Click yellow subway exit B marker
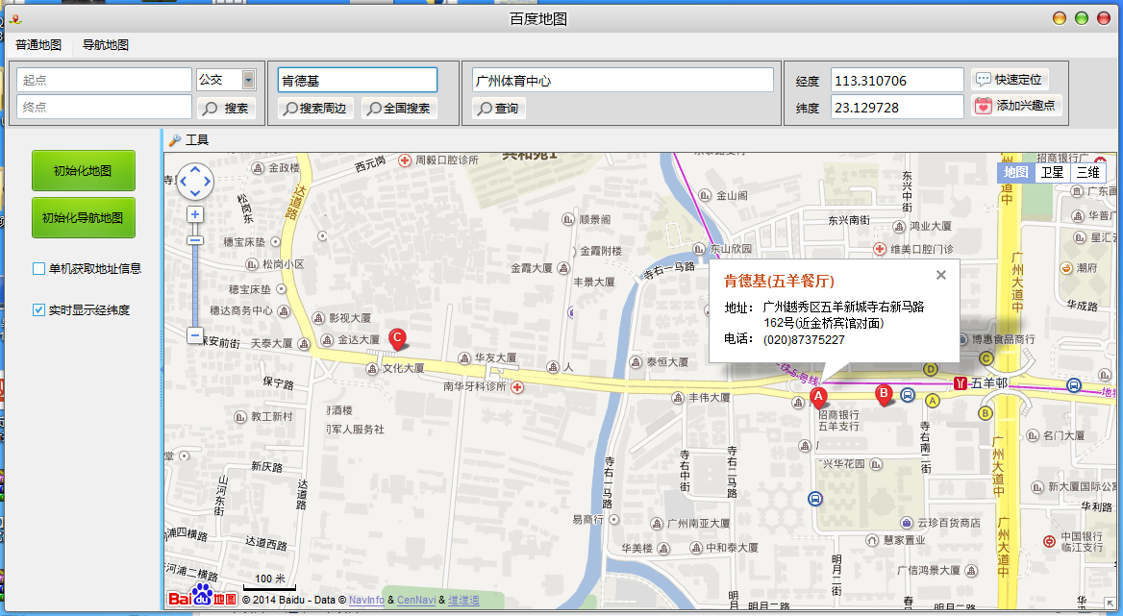This screenshot has height=616, width=1123. [x=986, y=413]
